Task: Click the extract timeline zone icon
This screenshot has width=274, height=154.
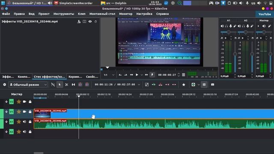Action: [167, 85]
